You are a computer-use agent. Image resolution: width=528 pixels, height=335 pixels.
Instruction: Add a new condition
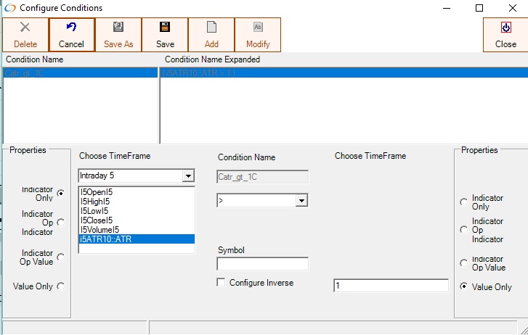211,35
